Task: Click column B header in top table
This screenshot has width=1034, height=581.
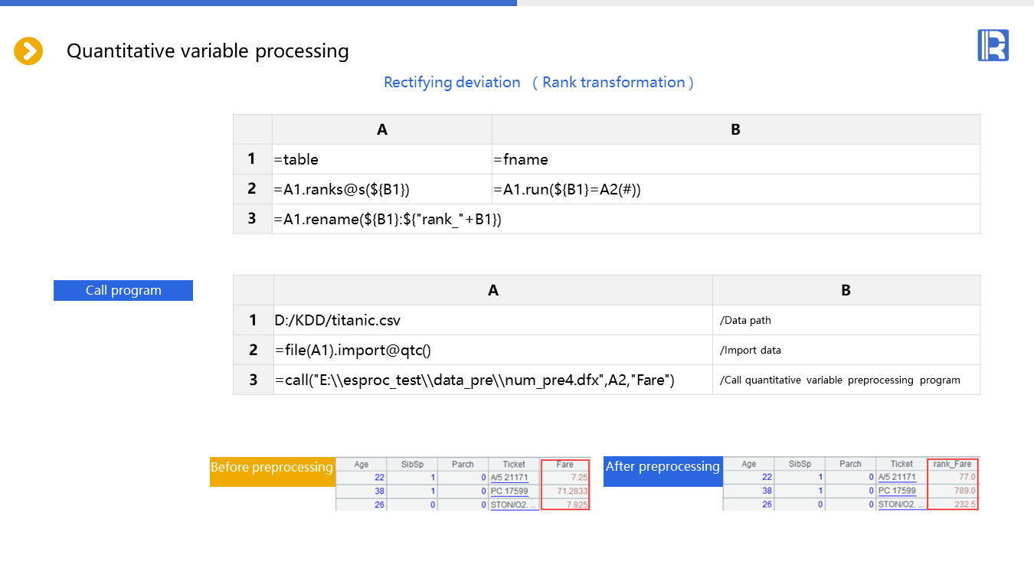Action: (735, 129)
